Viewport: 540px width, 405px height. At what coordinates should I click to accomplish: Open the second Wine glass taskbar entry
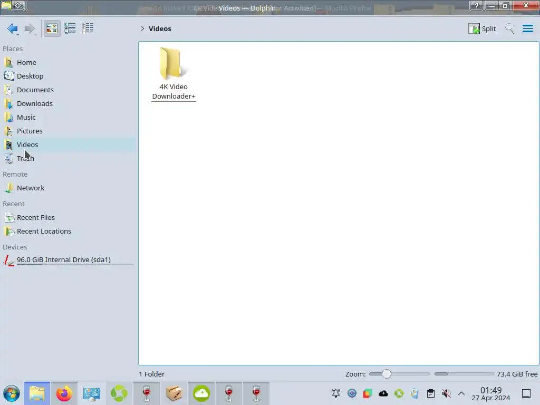(x=229, y=393)
